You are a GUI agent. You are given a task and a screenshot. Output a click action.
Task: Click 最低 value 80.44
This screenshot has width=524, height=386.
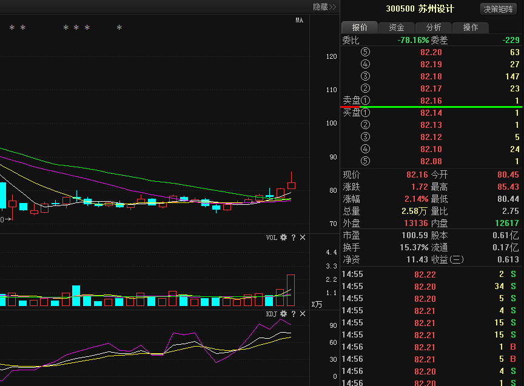[x=508, y=199]
